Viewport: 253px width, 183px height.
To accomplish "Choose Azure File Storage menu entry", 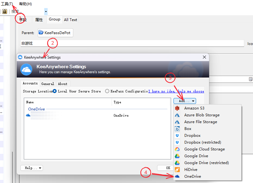I will click(x=208, y=122).
